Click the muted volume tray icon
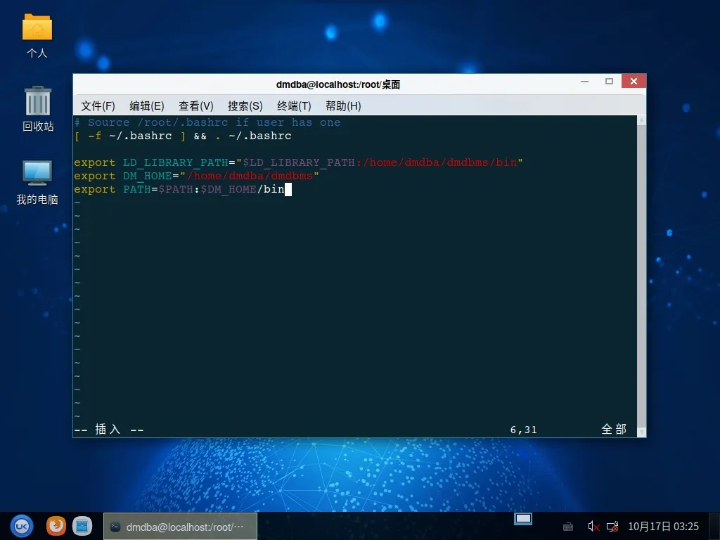Viewport: 720px width, 540px height. tap(593, 526)
